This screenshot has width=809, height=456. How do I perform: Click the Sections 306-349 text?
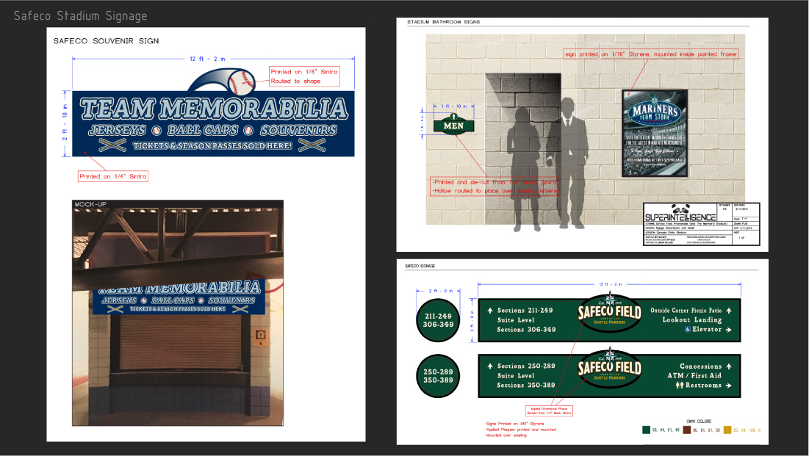point(526,330)
